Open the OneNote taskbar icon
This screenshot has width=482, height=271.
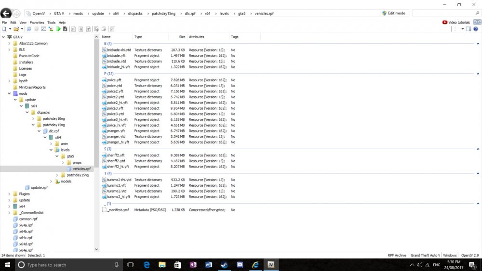click(x=193, y=265)
